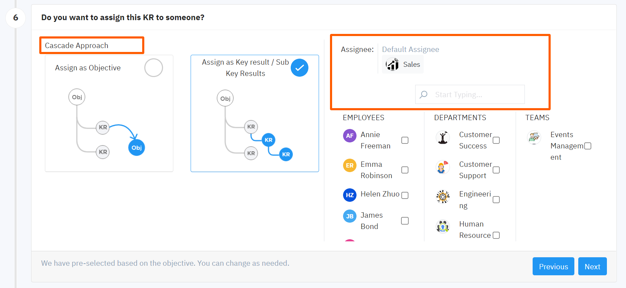
Task: Proceed with the Next button
Action: point(592,266)
